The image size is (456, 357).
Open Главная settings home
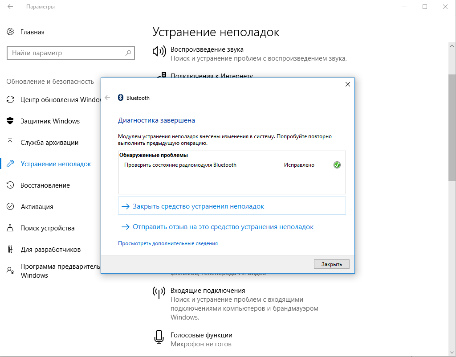click(x=32, y=32)
